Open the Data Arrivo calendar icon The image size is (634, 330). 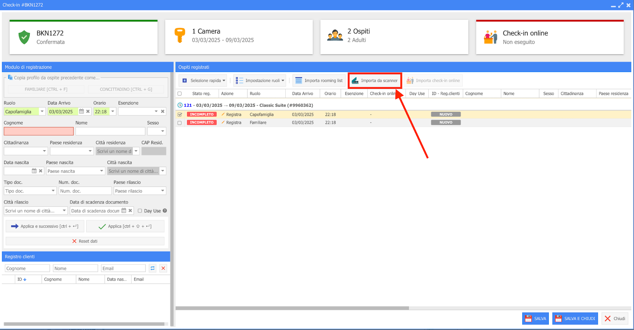tap(82, 112)
